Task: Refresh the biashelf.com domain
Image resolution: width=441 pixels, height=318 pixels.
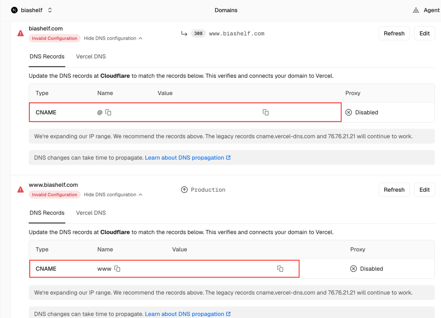Action: tap(394, 34)
